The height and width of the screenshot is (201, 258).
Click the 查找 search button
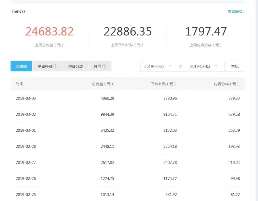pos(235,67)
